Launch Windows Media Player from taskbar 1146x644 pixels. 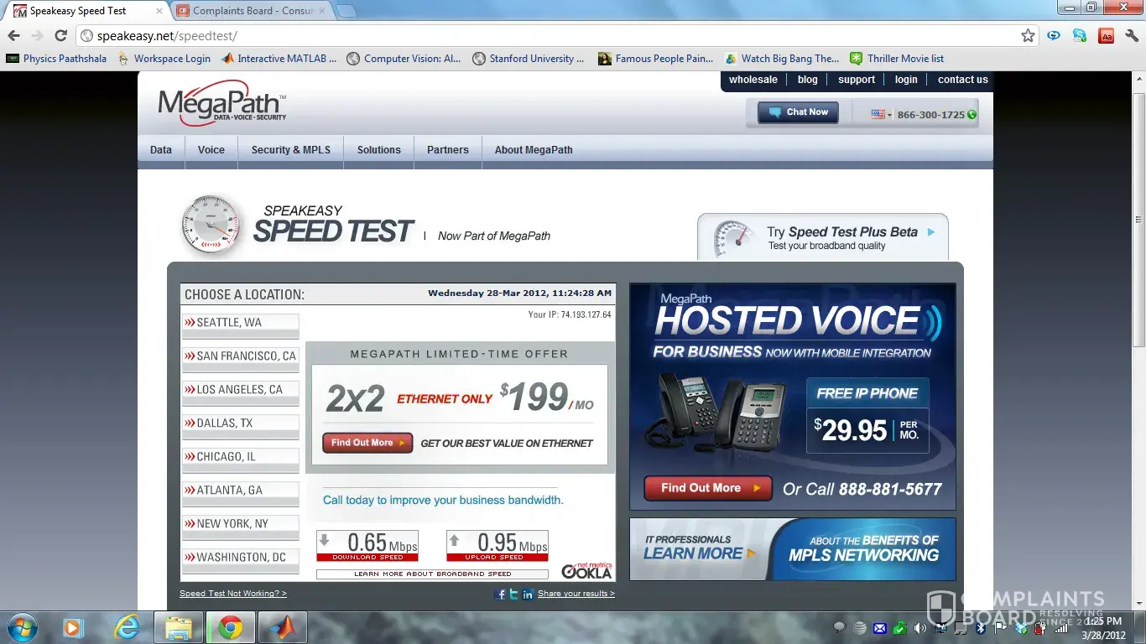(x=72, y=627)
